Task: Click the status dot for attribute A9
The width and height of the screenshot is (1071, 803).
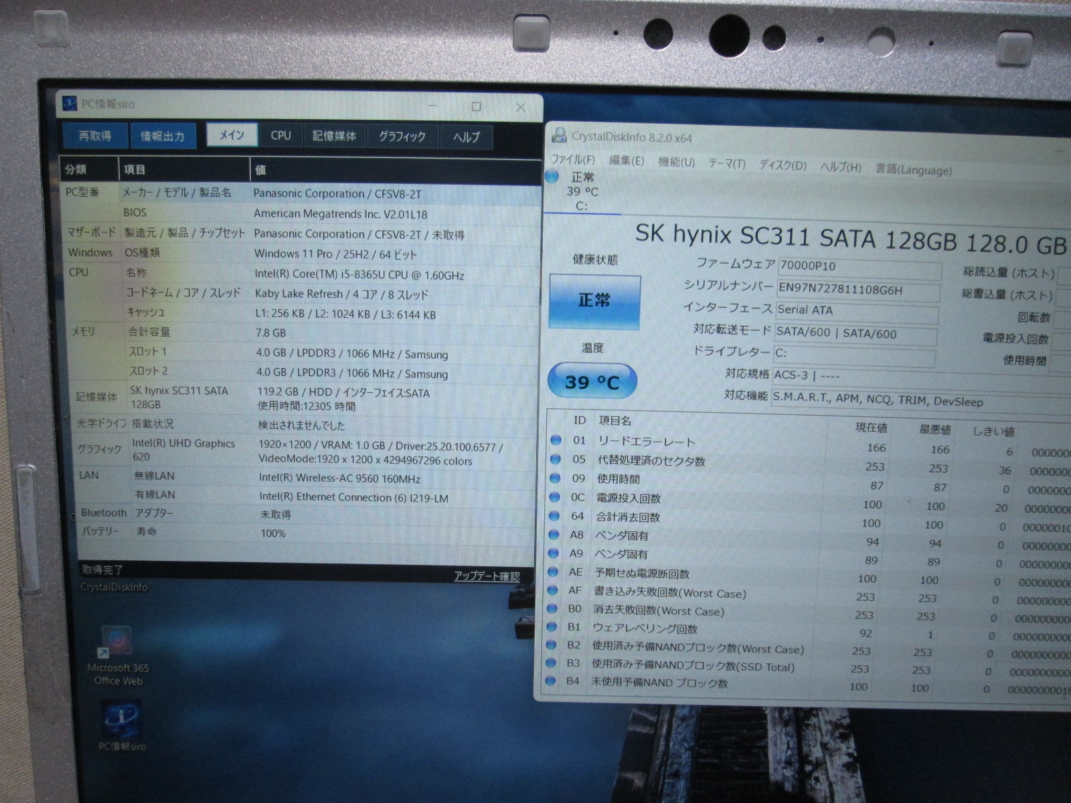Action: point(554,553)
